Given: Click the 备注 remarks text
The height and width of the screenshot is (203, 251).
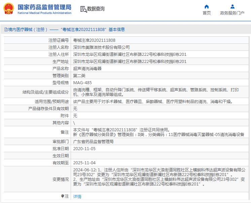Looking at the screenshot, I should point(158,132).
